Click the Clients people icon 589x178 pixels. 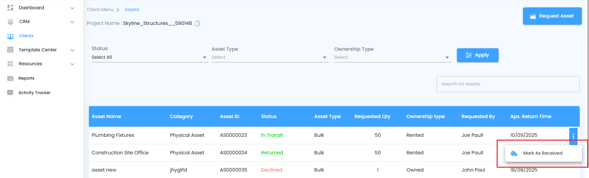point(10,36)
